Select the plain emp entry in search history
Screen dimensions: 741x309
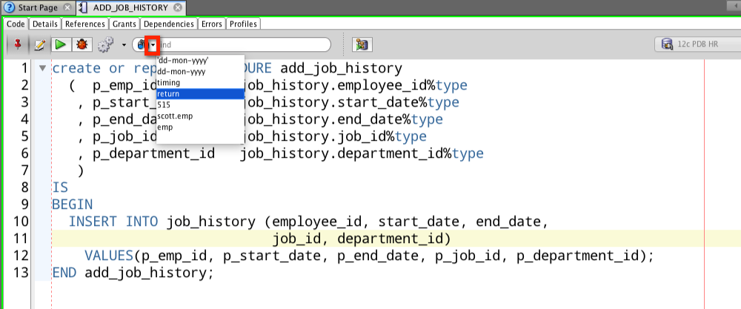(x=200, y=127)
